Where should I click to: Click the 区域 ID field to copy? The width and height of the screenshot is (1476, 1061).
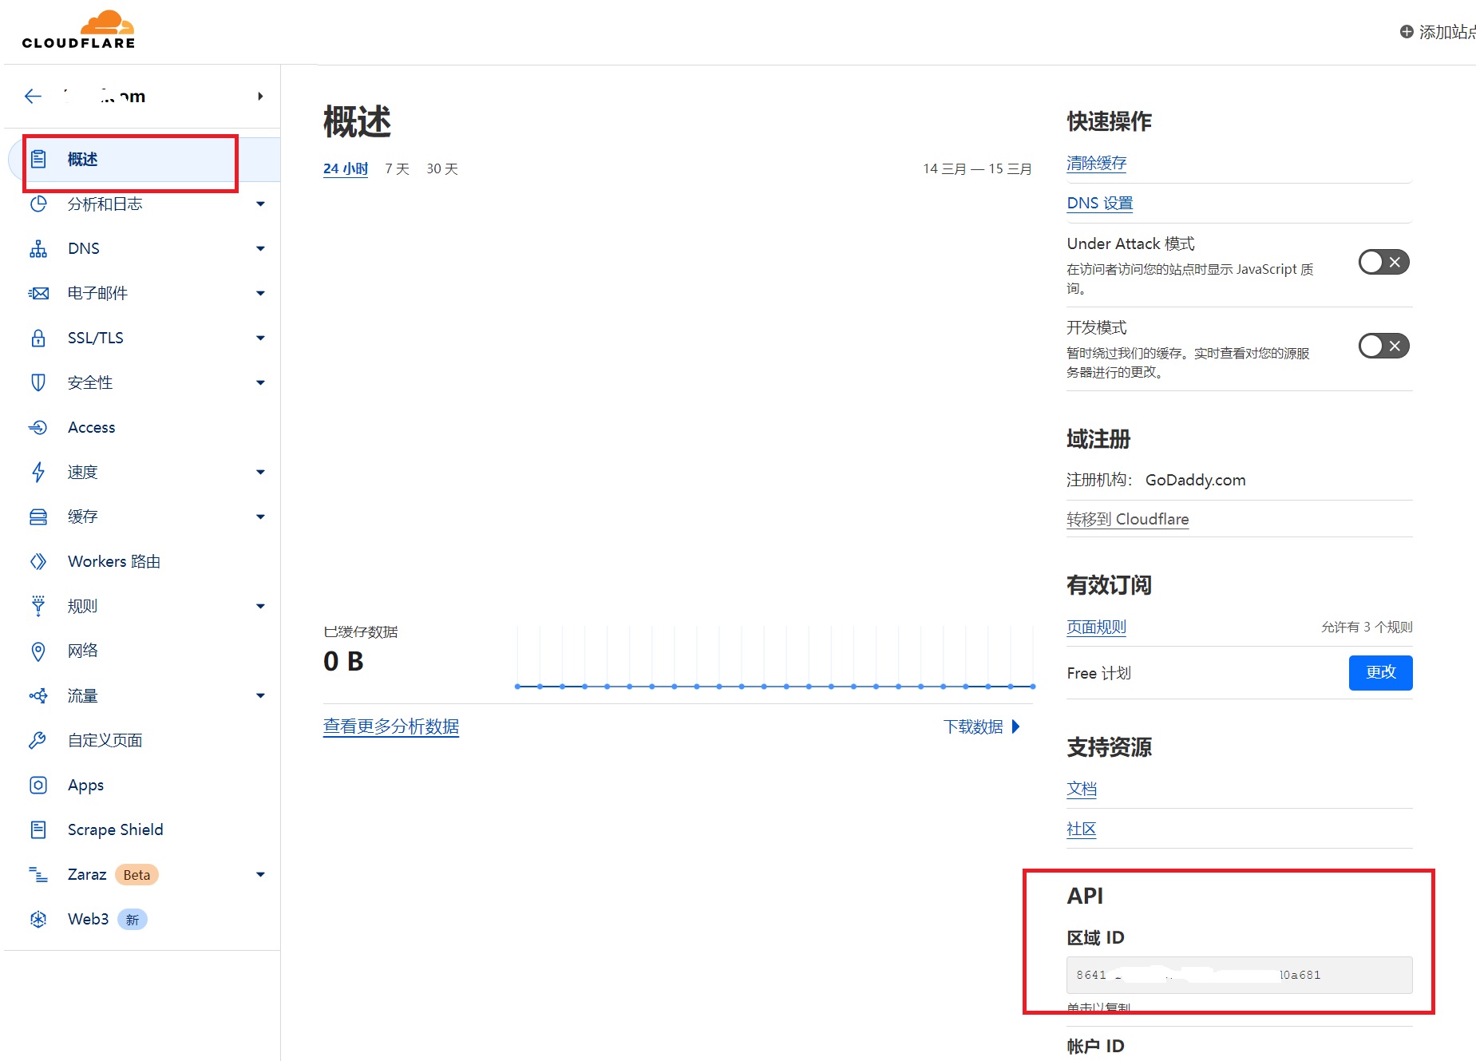click(1239, 975)
